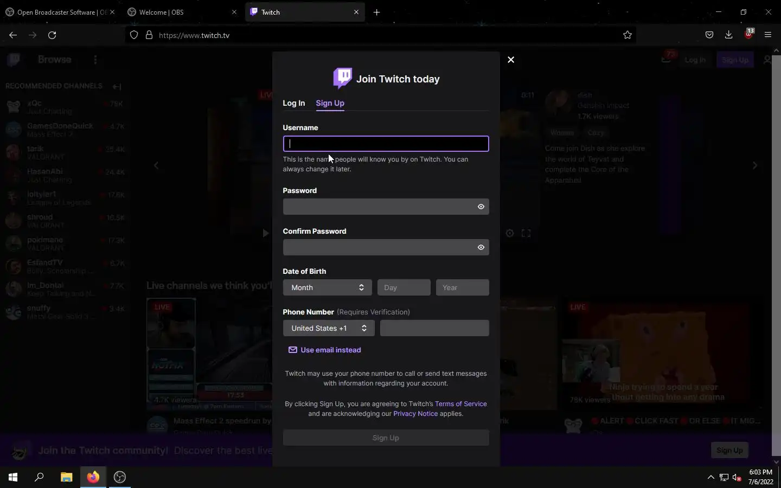This screenshot has height=488, width=781.
Task: Open the Month dropdown
Action: point(327,287)
